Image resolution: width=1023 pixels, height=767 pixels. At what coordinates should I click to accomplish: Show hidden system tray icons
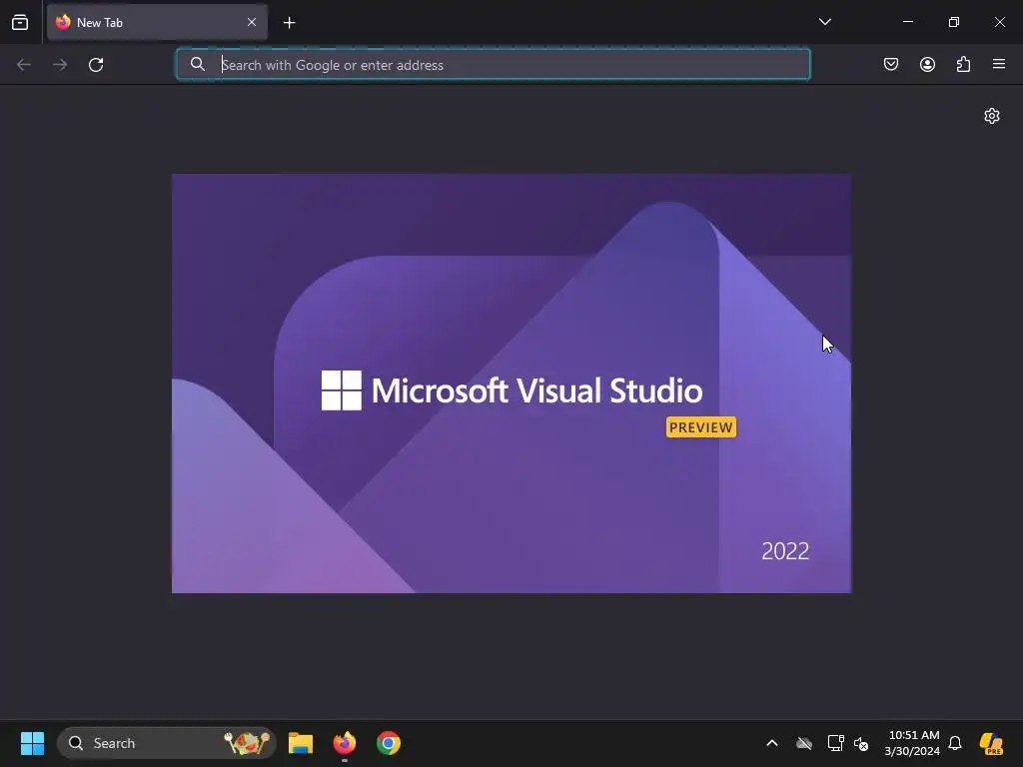(772, 743)
